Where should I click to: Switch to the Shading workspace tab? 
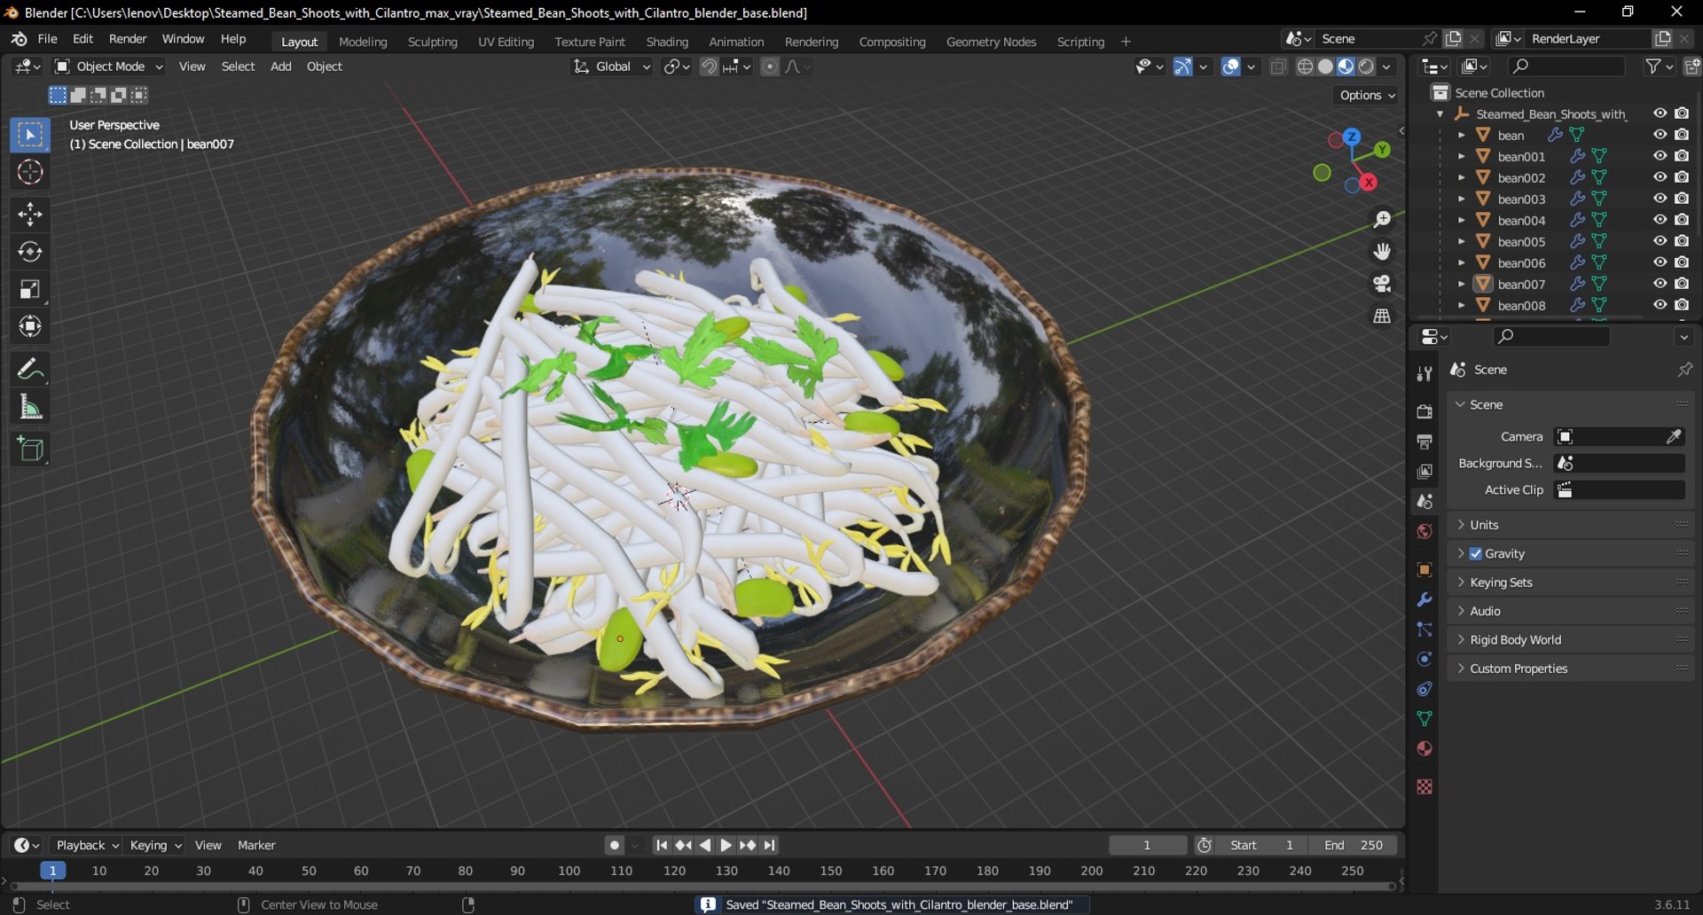667,42
